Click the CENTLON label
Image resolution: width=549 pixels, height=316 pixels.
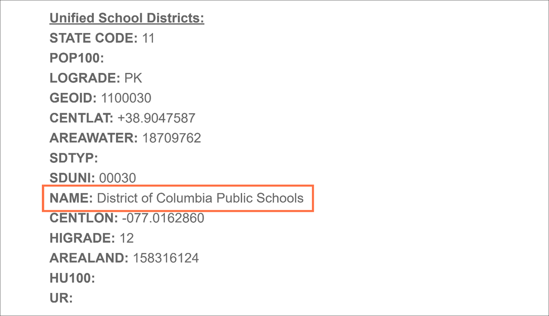pos(84,218)
